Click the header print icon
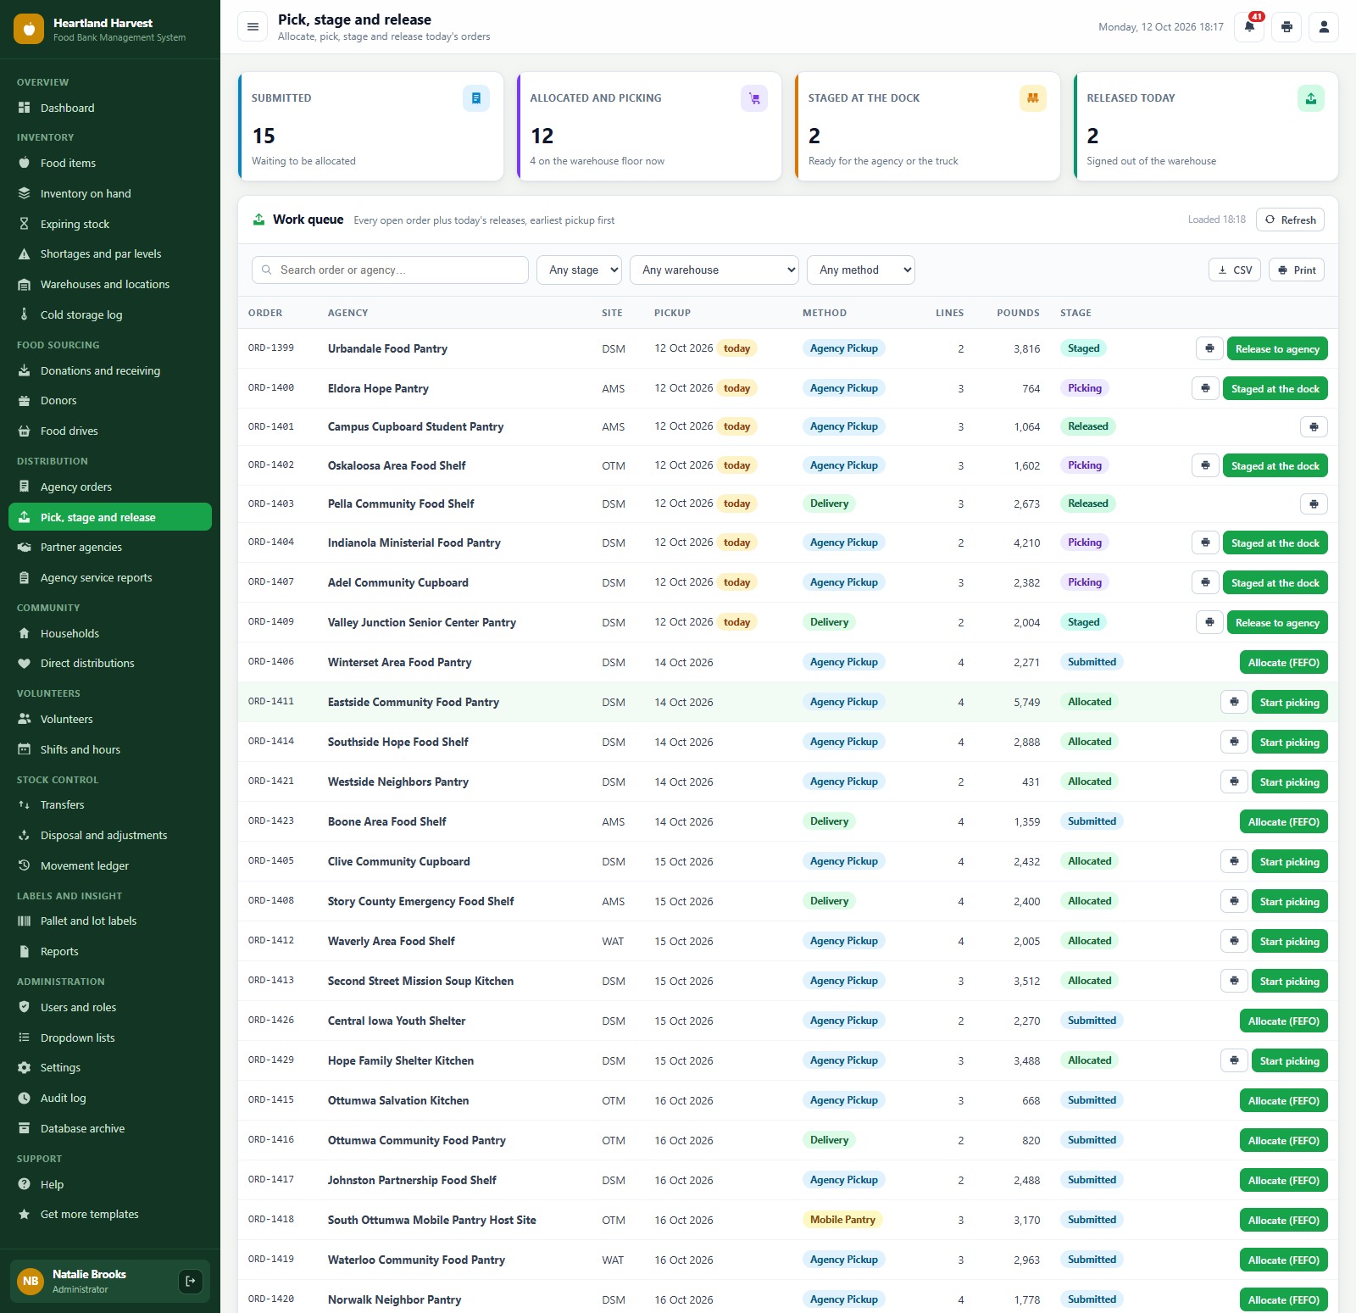1356x1313 pixels. click(x=1287, y=27)
